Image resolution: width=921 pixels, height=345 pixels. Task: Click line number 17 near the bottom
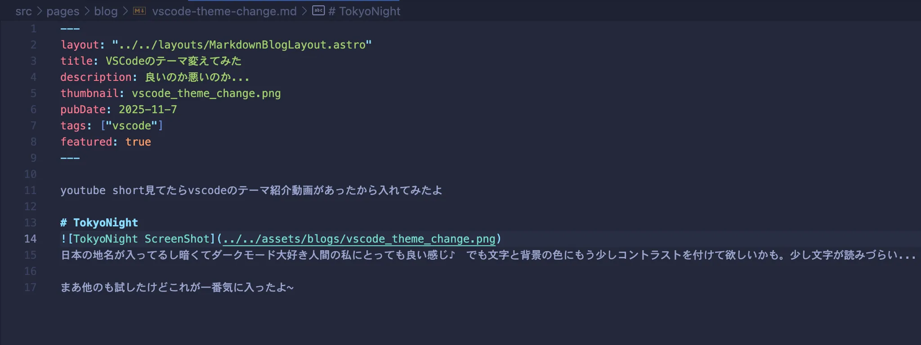pyautogui.click(x=31, y=287)
